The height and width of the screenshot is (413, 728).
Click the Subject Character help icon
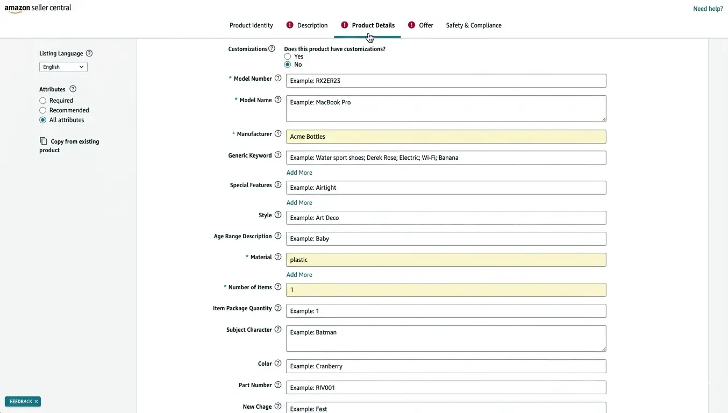279,329
